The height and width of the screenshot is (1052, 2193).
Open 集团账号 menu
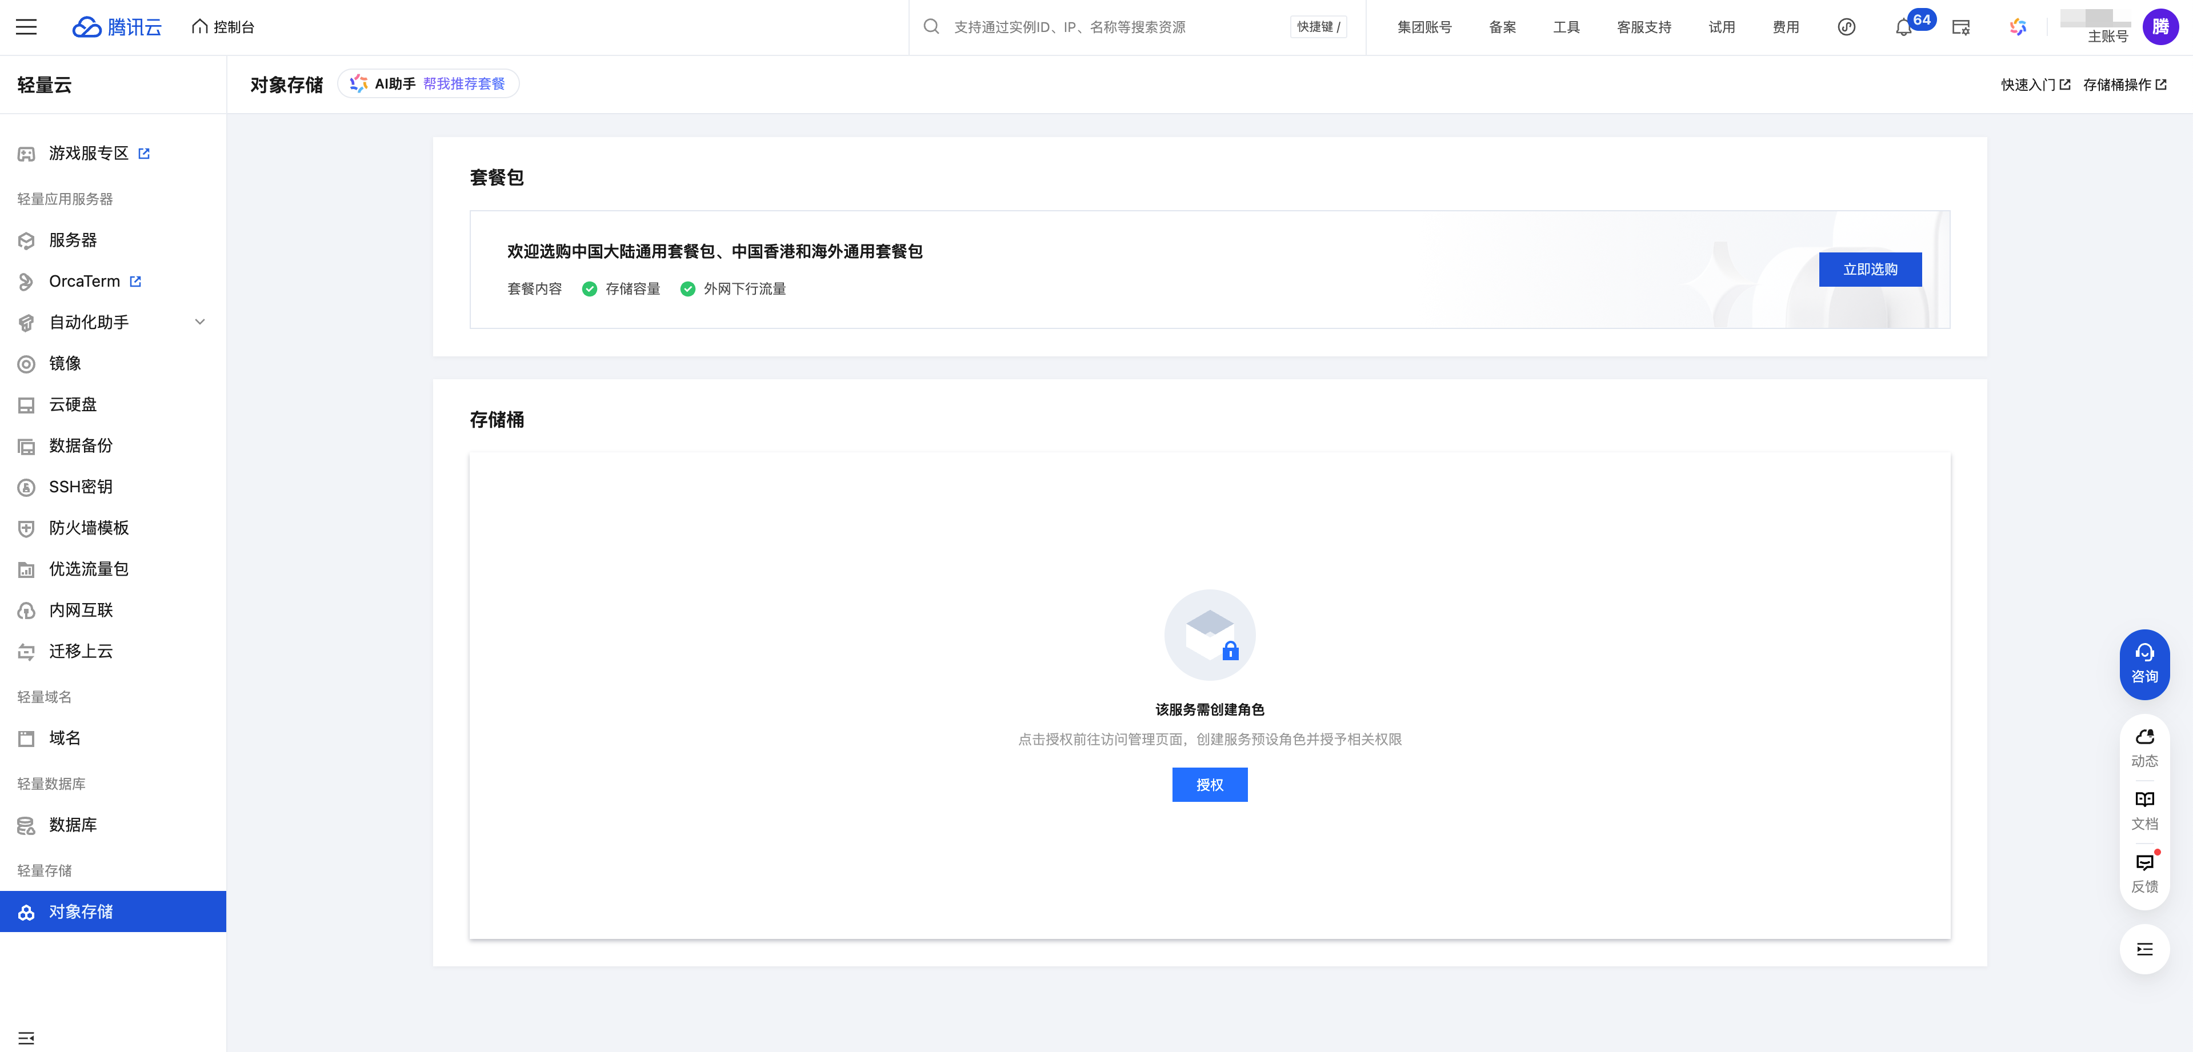[1424, 27]
